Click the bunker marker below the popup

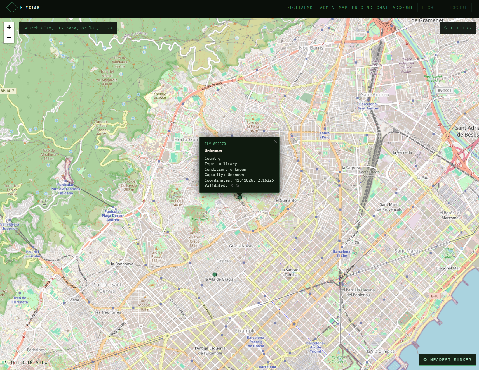240,197
